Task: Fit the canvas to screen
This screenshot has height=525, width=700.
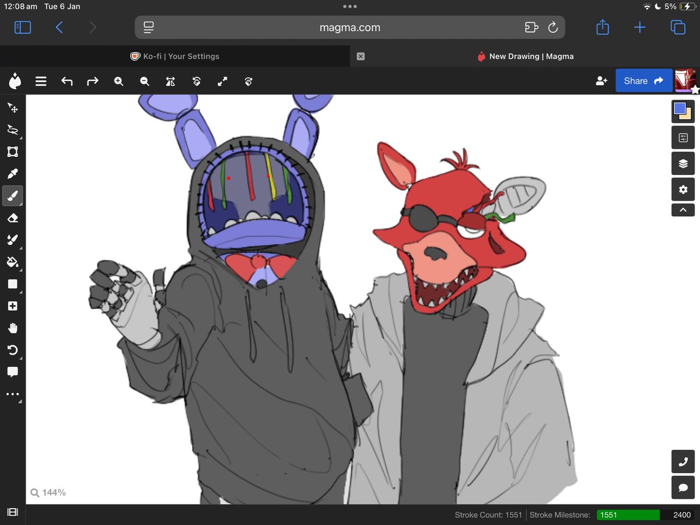Action: tap(222, 81)
